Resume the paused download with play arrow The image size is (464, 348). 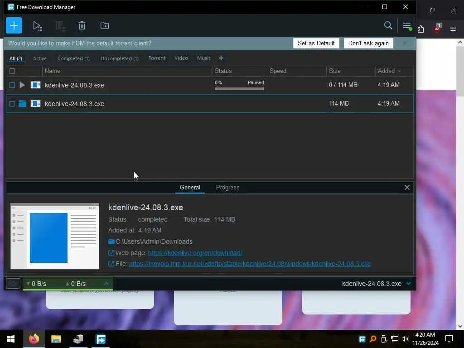22,85
